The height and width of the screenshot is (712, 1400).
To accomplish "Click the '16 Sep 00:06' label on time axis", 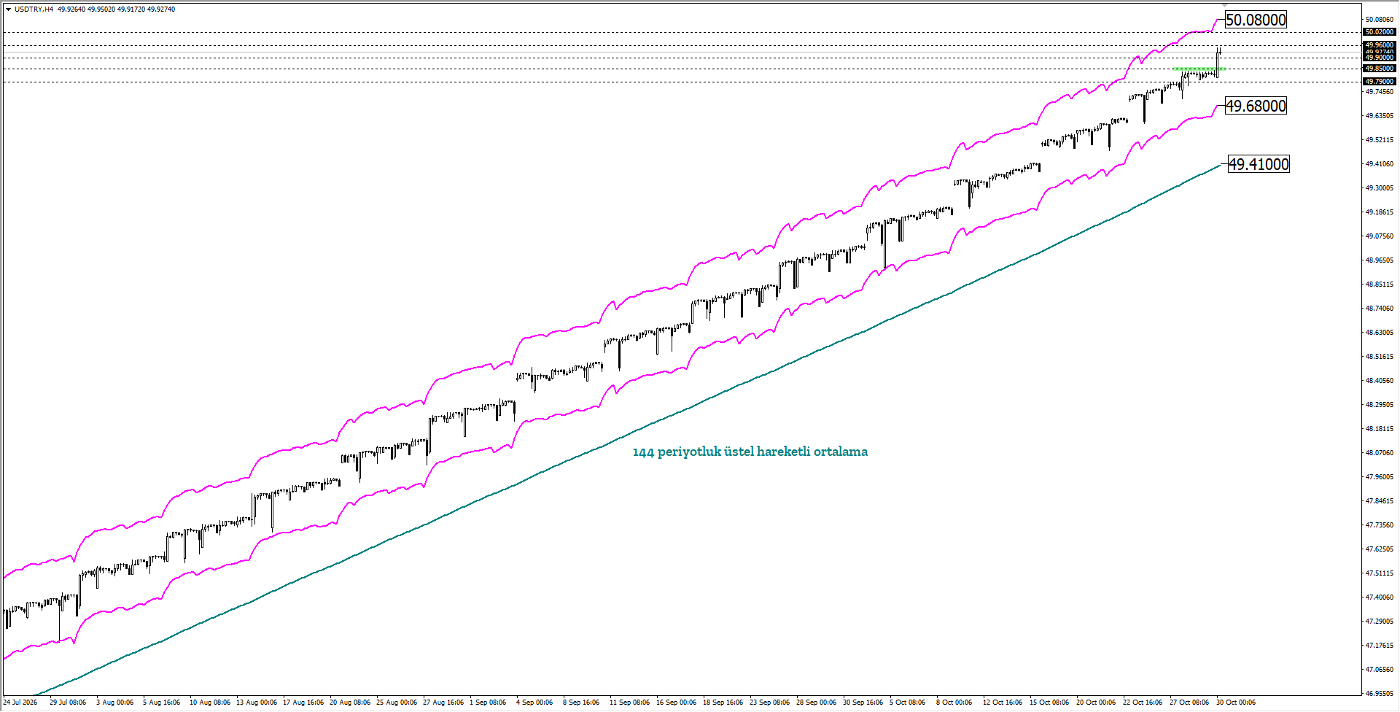I will [x=676, y=703].
